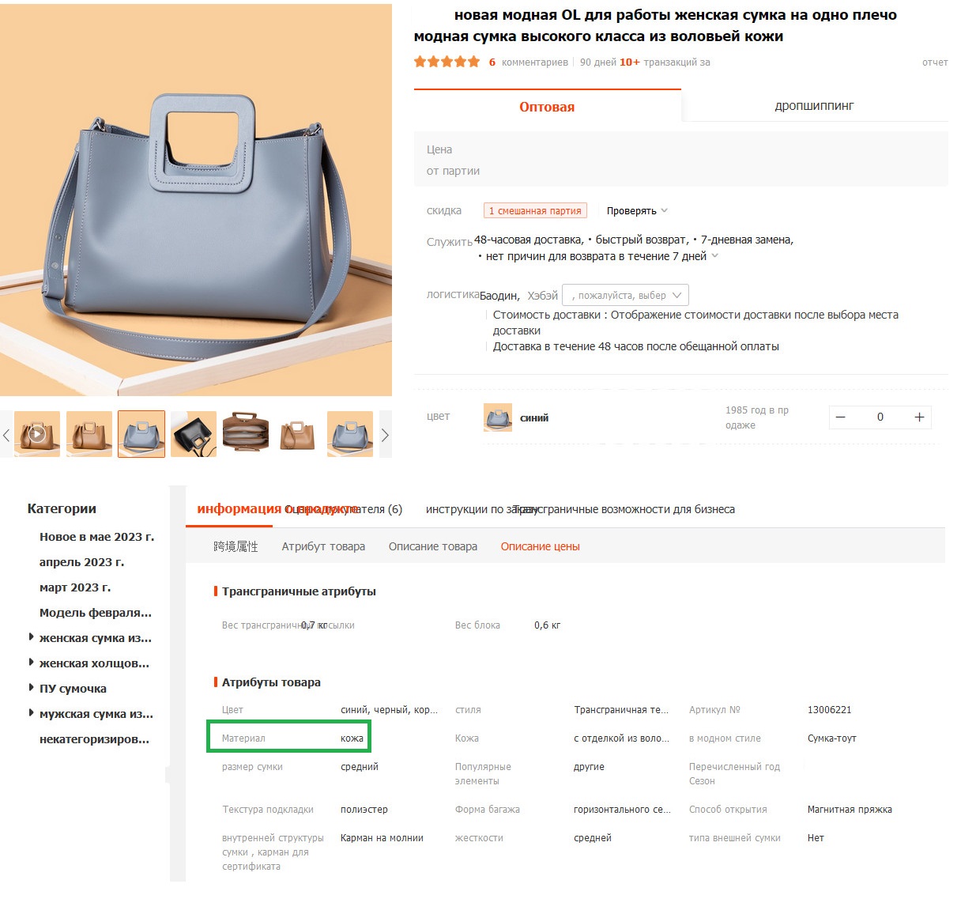Increase quantity with the plus button
This screenshot has width=961, height=914.
(919, 417)
